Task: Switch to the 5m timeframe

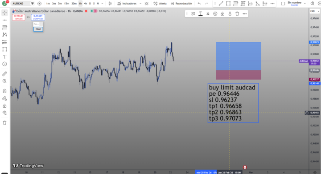Action: tap(60, 4)
